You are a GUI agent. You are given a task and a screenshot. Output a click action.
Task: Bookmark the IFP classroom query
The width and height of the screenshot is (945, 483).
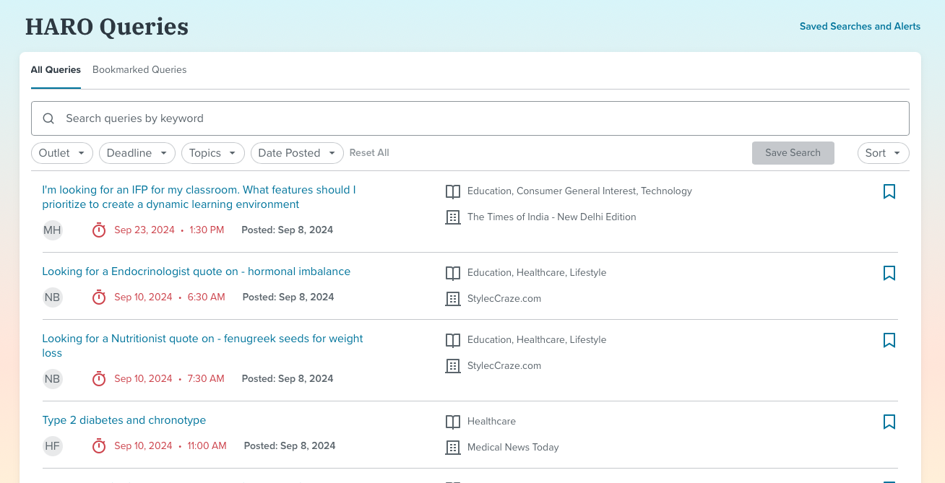tap(889, 191)
